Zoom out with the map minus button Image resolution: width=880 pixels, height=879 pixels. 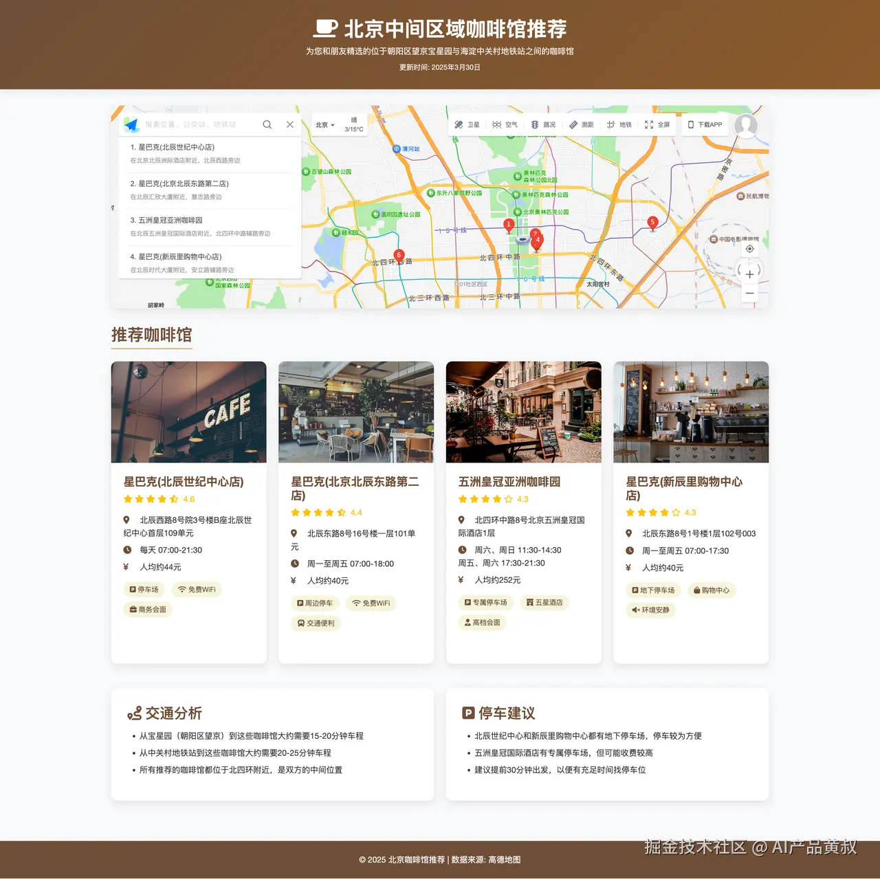pos(750,293)
